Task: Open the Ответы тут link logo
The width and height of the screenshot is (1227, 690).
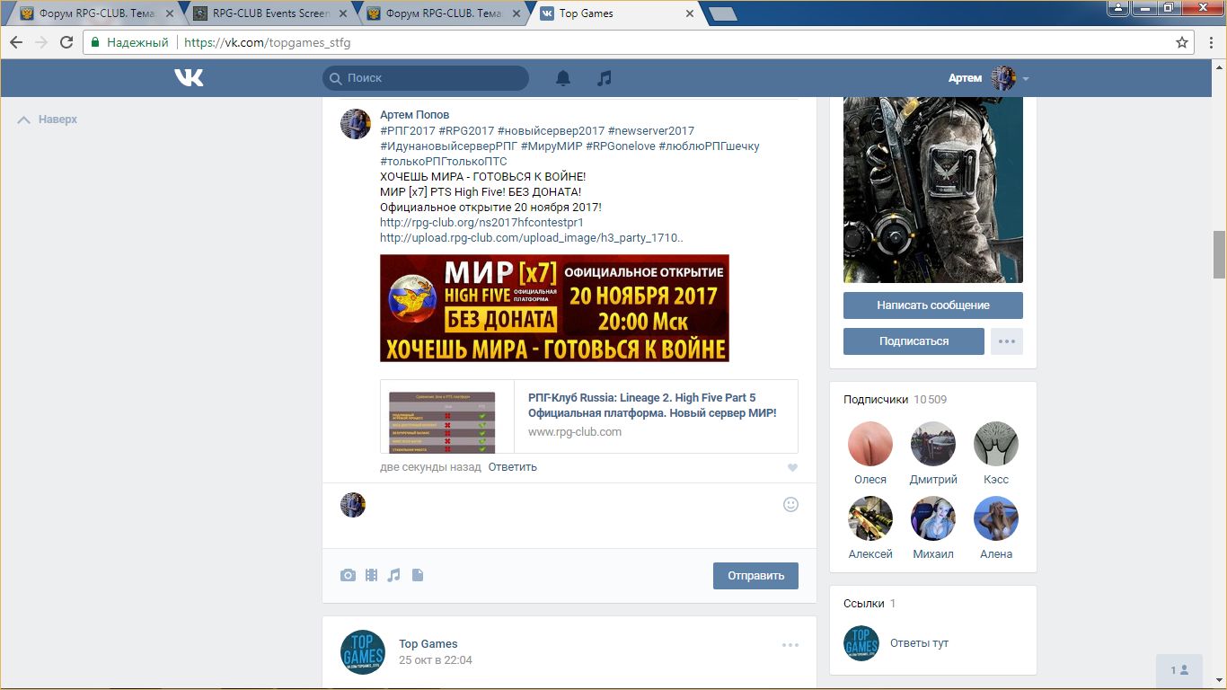Action: click(x=861, y=643)
